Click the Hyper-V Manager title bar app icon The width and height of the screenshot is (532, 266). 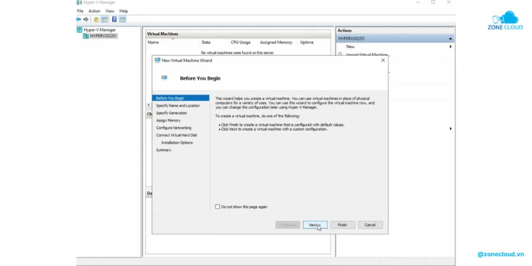pyautogui.click(x=79, y=3)
